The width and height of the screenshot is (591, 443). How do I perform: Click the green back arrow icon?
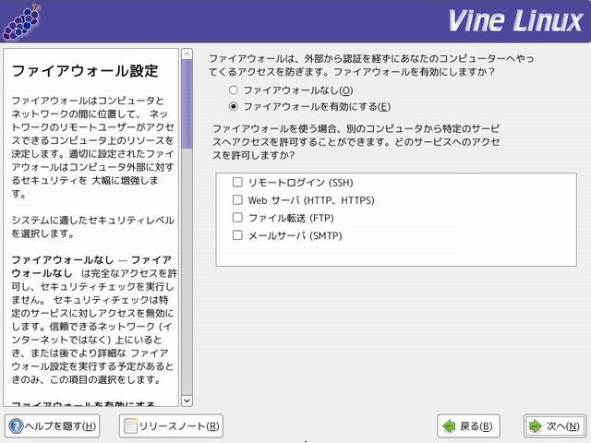point(448,426)
